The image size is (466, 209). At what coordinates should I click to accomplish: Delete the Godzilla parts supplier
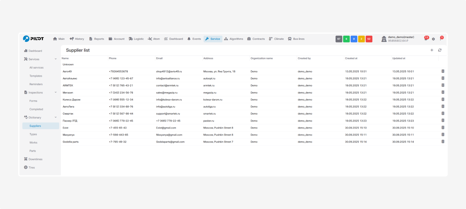click(x=443, y=142)
